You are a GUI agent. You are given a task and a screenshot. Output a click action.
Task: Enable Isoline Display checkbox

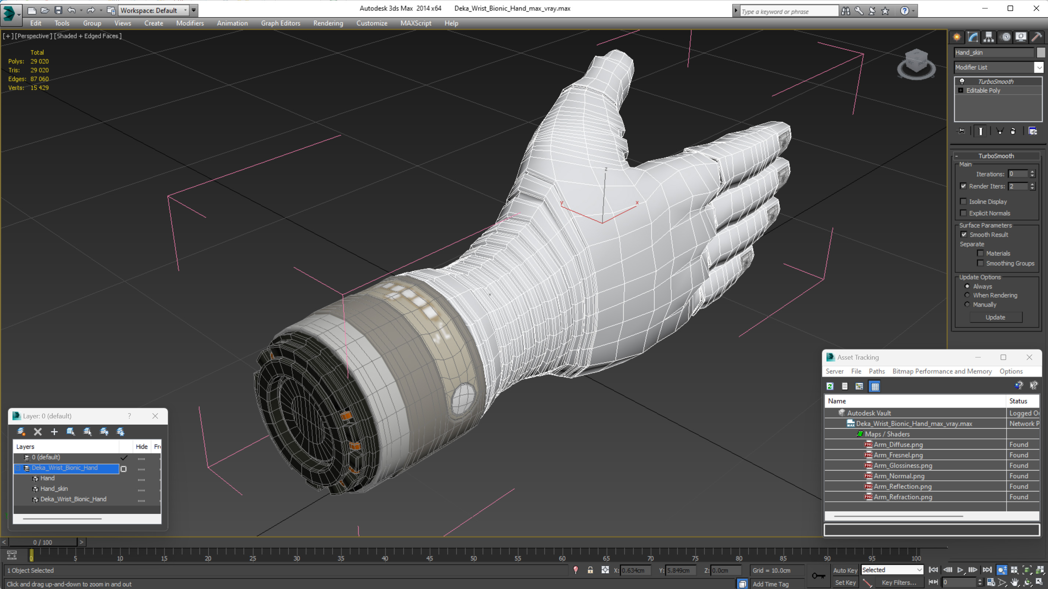point(963,201)
